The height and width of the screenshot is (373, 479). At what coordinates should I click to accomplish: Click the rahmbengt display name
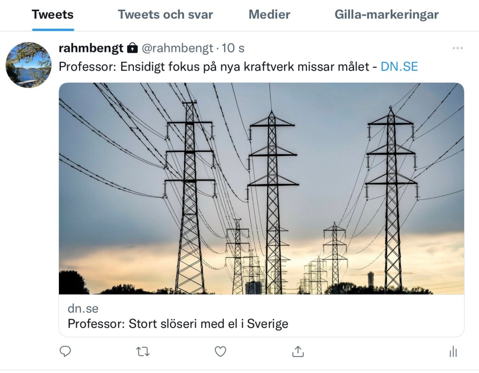[x=91, y=48]
